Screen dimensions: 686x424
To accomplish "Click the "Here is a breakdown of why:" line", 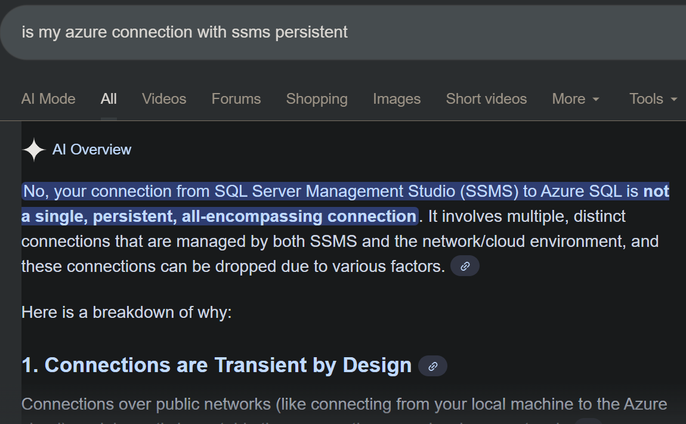I will pyautogui.click(x=126, y=312).
